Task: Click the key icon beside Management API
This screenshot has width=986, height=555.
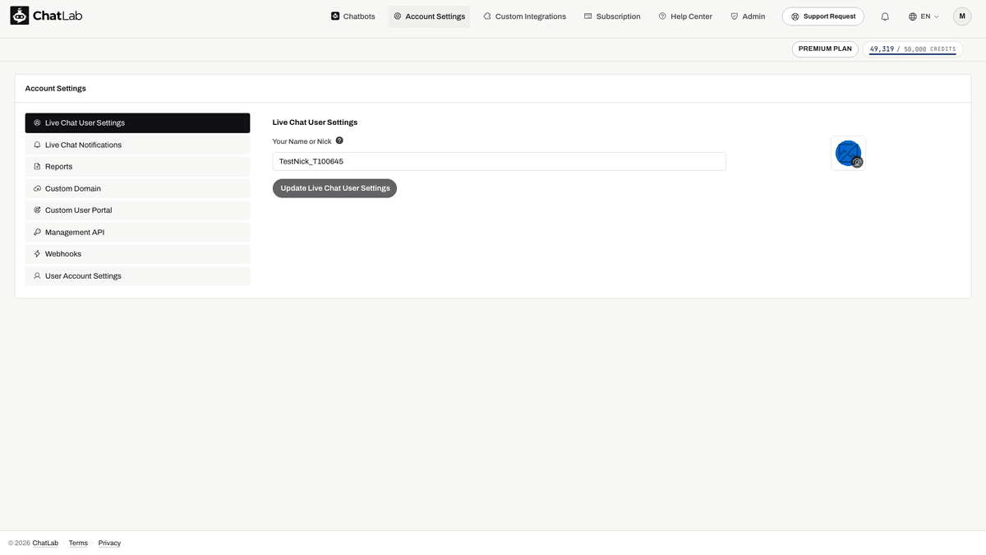Action: 37,232
